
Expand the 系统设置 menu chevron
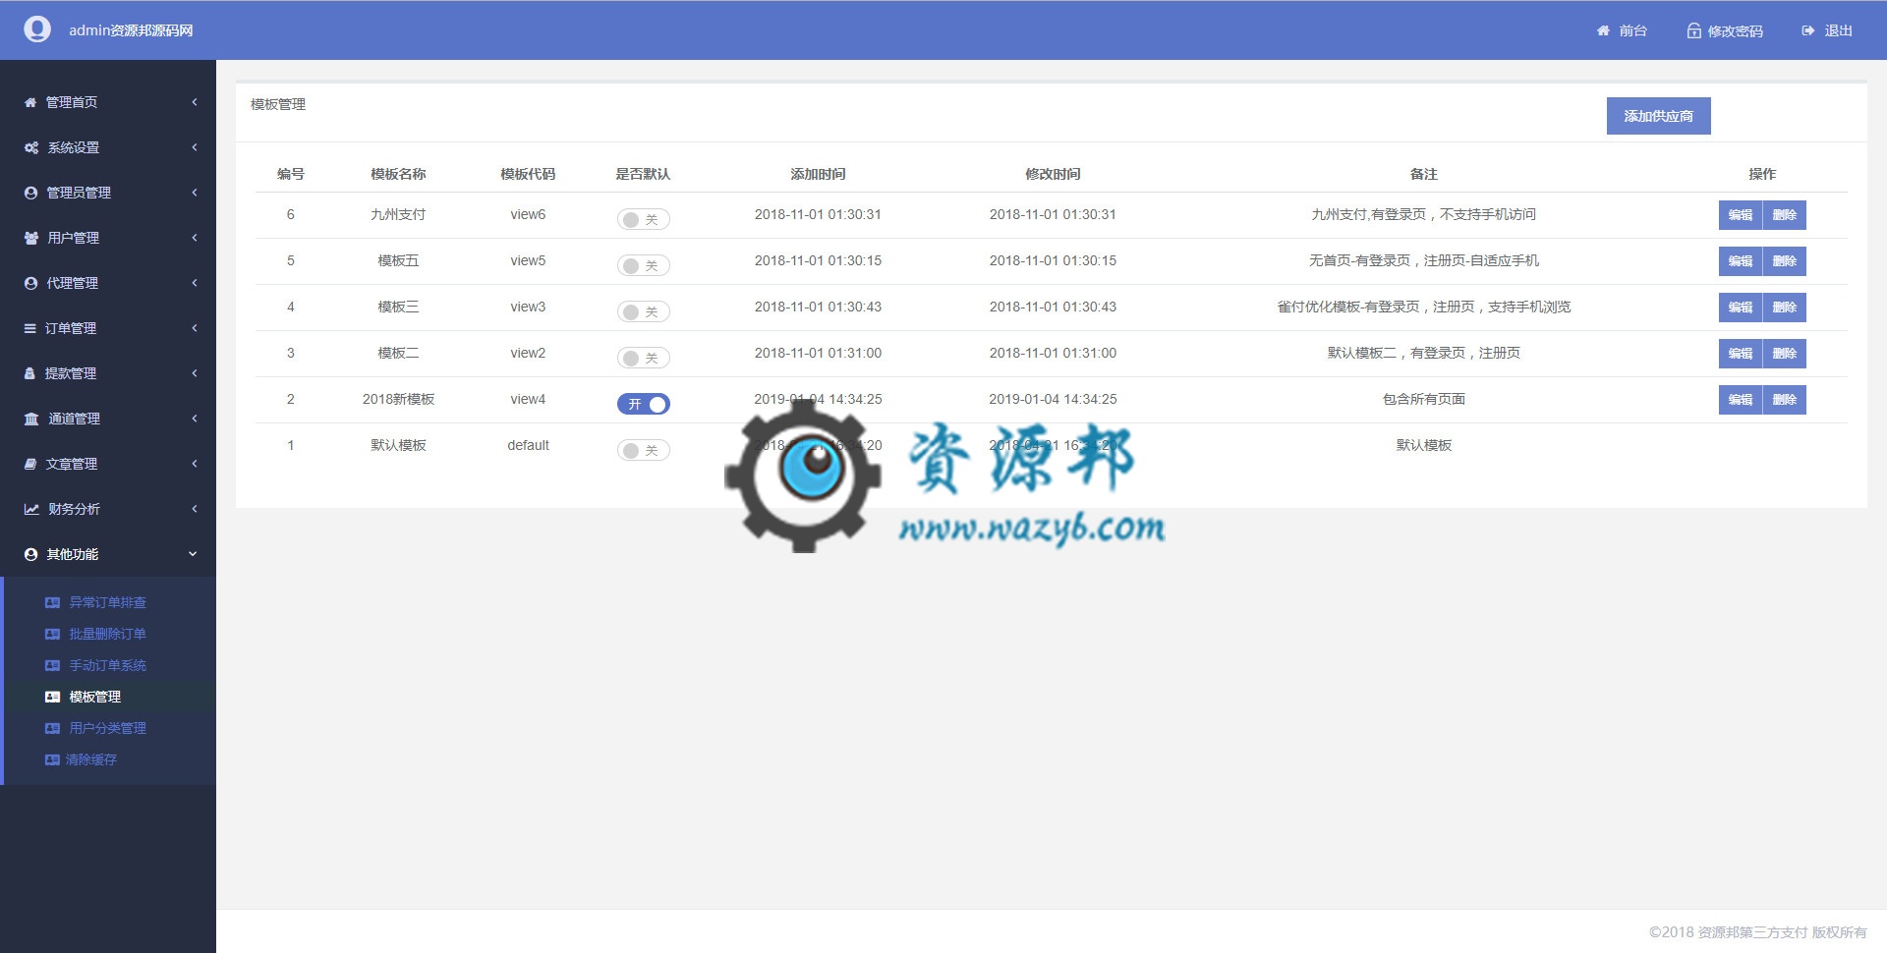click(x=195, y=147)
